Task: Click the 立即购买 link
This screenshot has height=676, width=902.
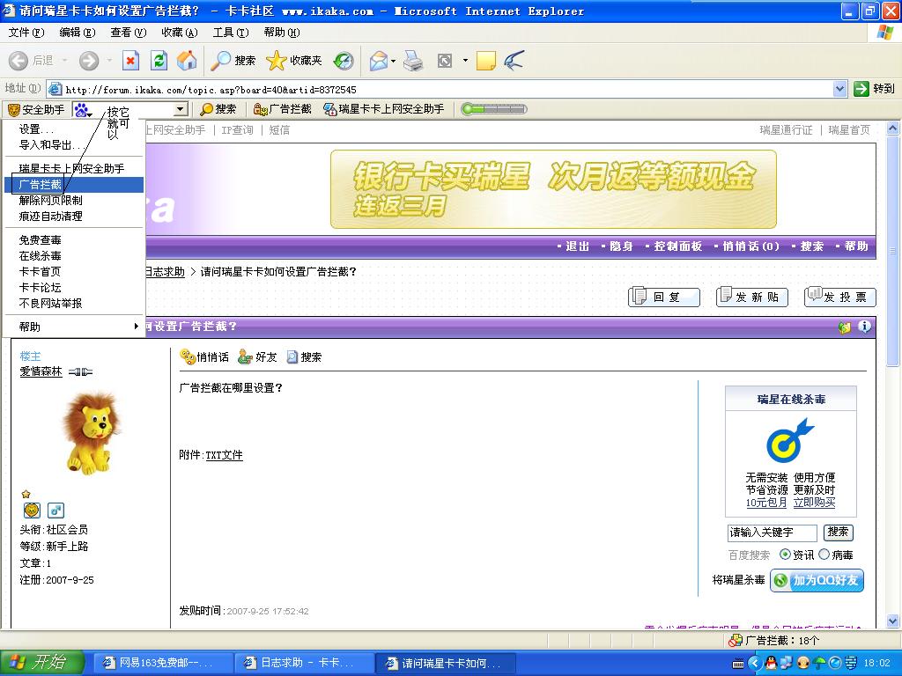Action: coord(814,503)
